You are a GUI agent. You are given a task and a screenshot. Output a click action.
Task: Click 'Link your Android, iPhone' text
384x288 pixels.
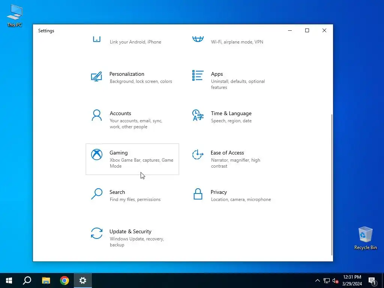pos(135,42)
